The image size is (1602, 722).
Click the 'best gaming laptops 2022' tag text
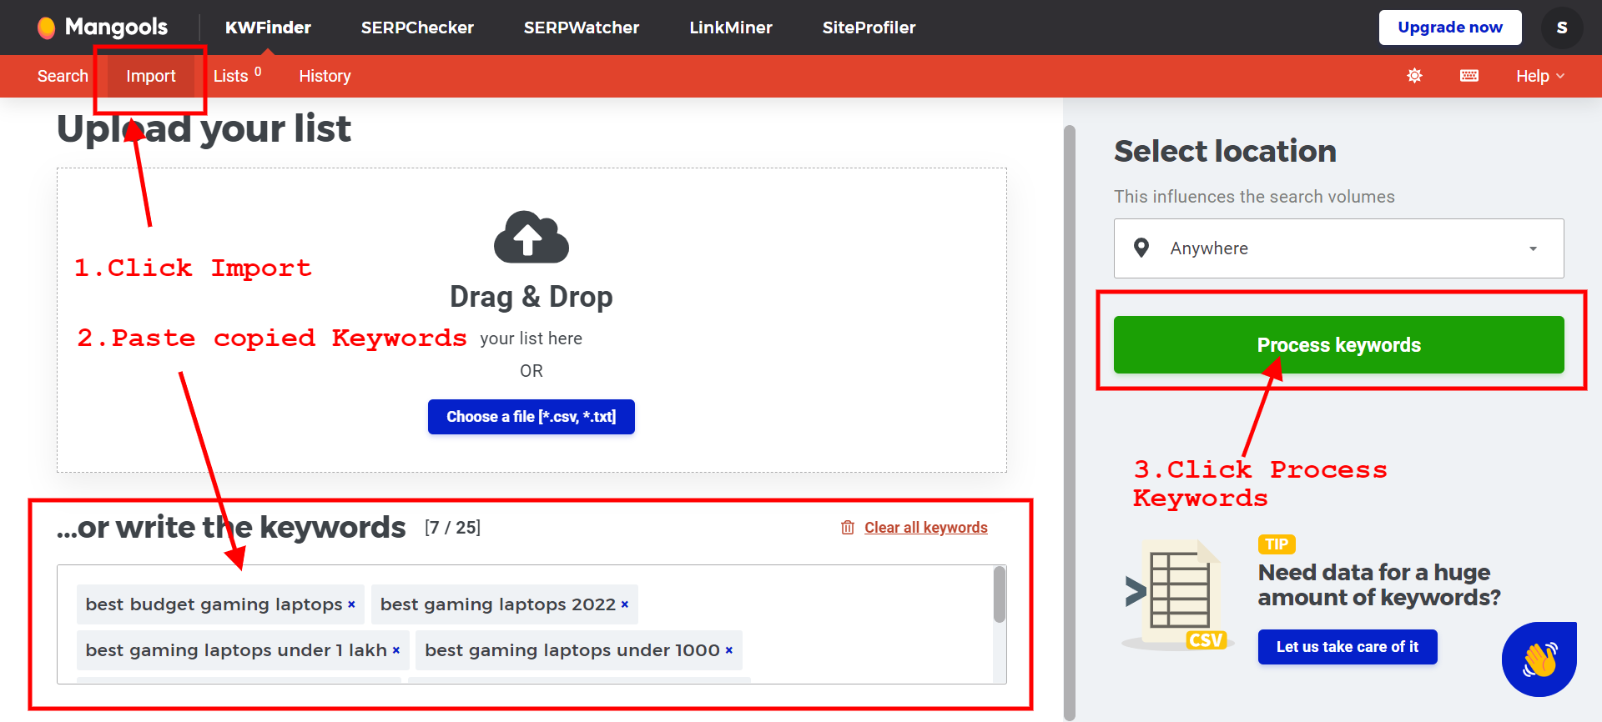point(498,604)
